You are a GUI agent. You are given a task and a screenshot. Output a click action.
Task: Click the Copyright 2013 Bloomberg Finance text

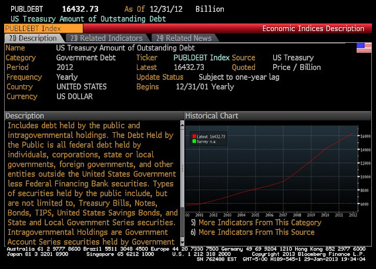tap(308, 254)
